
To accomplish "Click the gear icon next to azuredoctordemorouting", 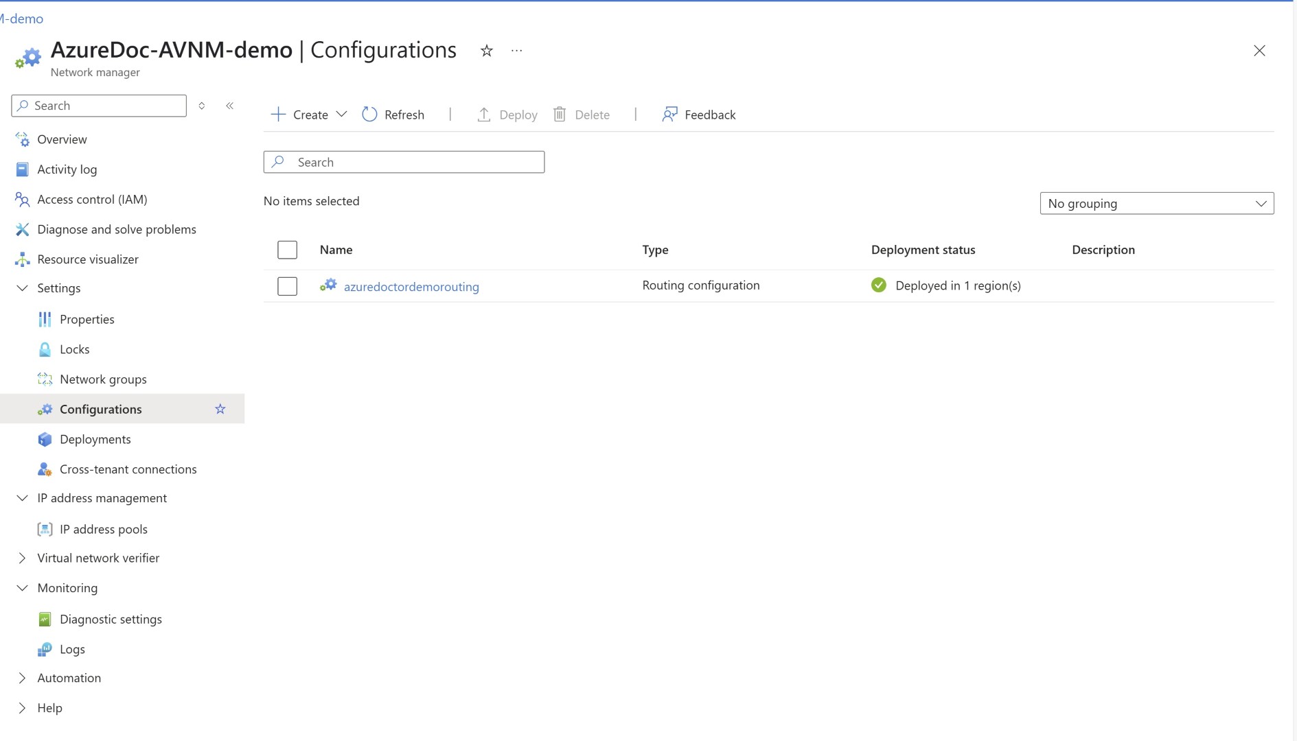I will (x=328, y=285).
